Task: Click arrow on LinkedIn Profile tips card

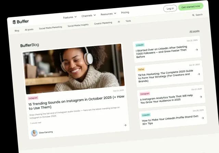Action: tap(203, 118)
